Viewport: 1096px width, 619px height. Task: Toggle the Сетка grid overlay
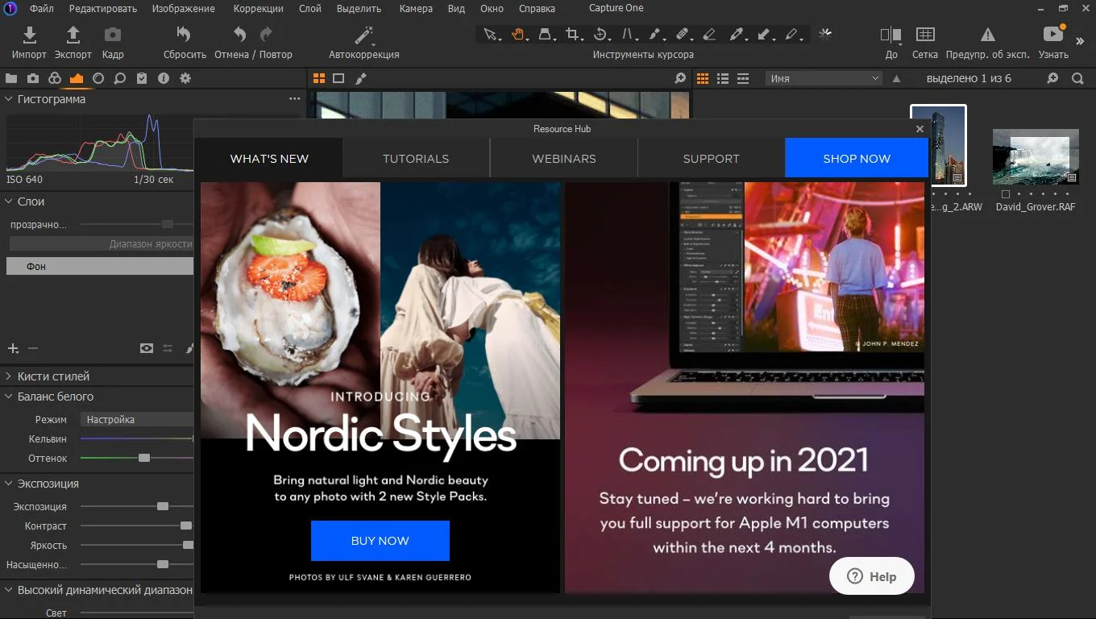coord(925,35)
